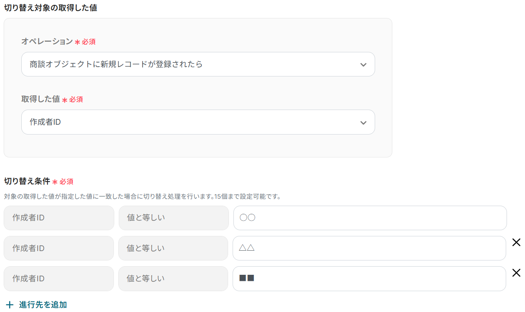Click 値と等しい in the ■■ row
Viewport: 525px width, 312px height.
click(173, 278)
